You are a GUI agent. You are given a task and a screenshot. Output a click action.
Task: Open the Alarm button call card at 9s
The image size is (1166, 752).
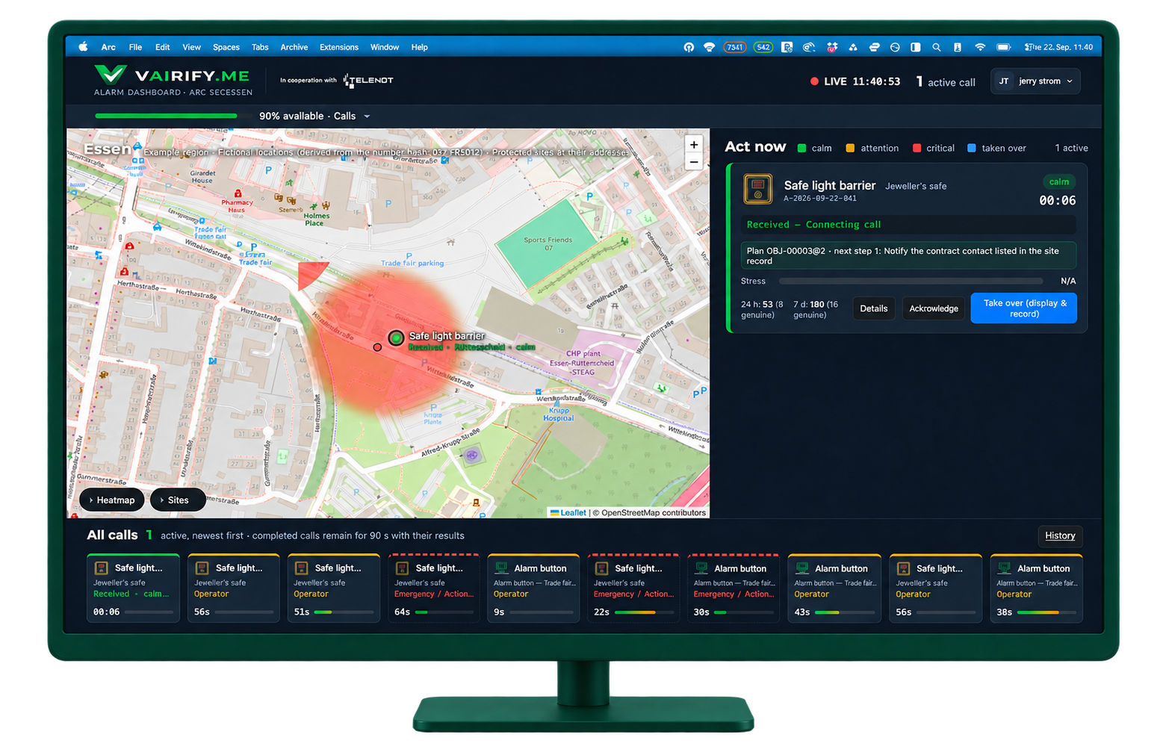(x=533, y=588)
